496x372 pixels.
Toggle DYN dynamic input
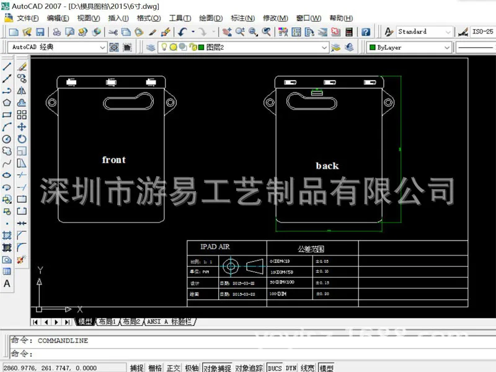291,368
